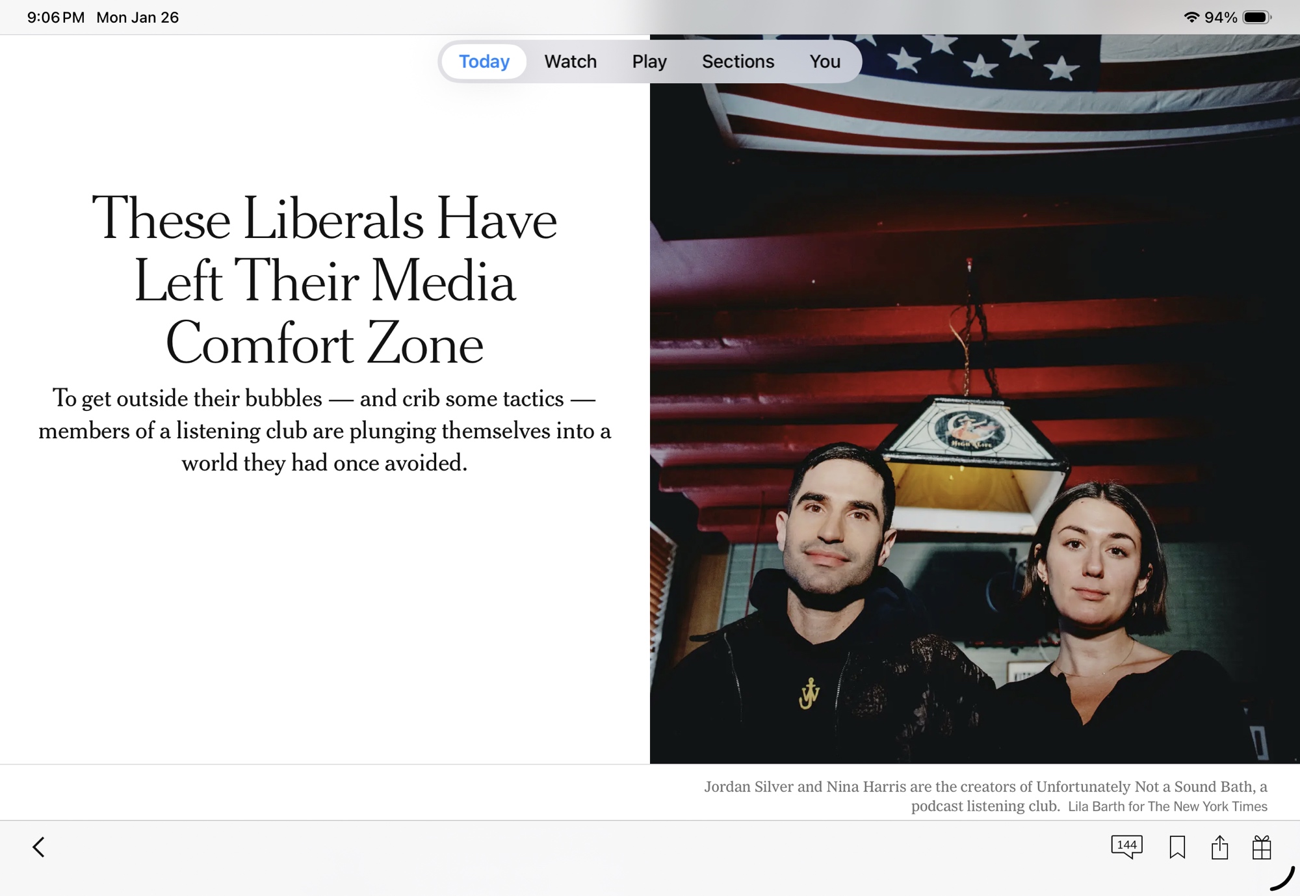Tap the battery indicator icon
This screenshot has width=1300, height=896.
pos(1256,18)
